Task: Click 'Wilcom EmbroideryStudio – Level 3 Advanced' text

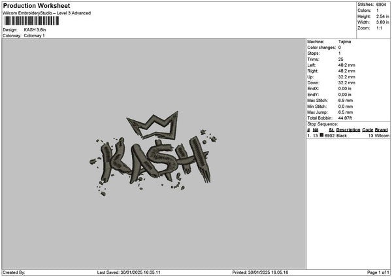Action: point(47,13)
